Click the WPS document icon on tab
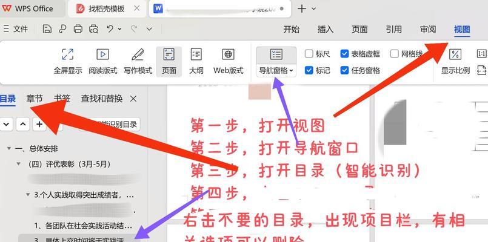The image size is (488, 242). (158, 8)
